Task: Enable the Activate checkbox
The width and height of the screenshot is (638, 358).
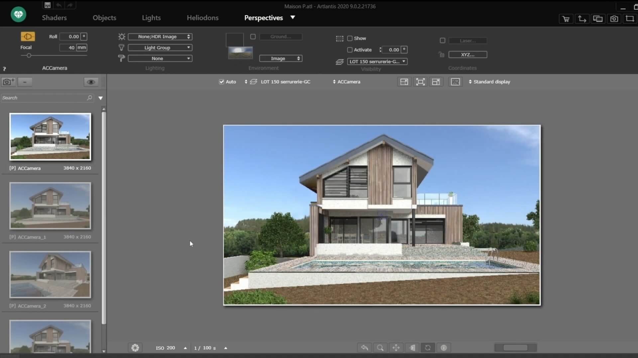Action: (x=350, y=50)
